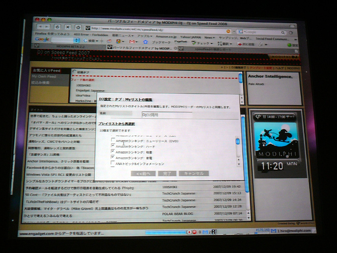Check ANAトピック&インフォメーション checkbox
The image size is (337, 253).
[112, 163]
